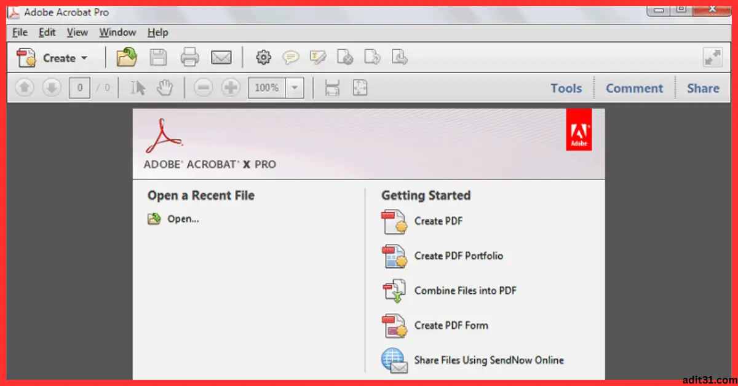This screenshot has width=738, height=386.
Task: Open the Comment panel
Action: click(634, 88)
